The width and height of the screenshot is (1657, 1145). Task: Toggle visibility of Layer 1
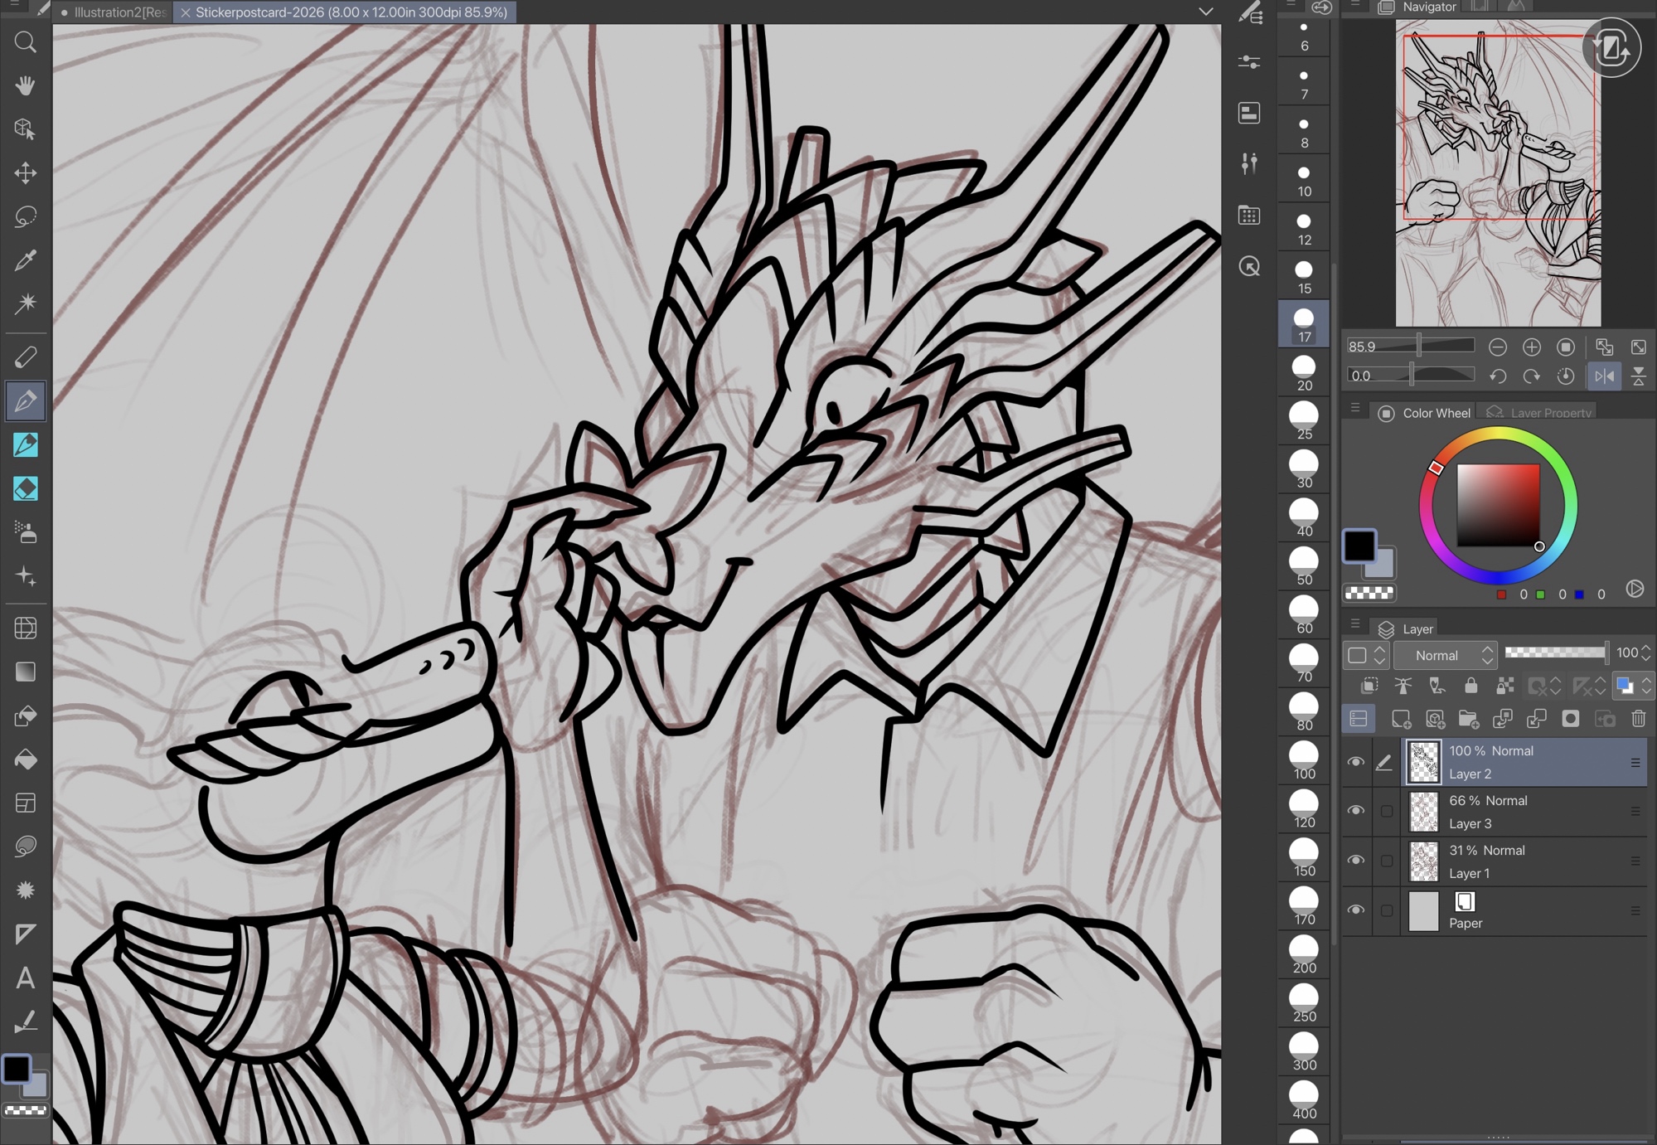(1356, 861)
